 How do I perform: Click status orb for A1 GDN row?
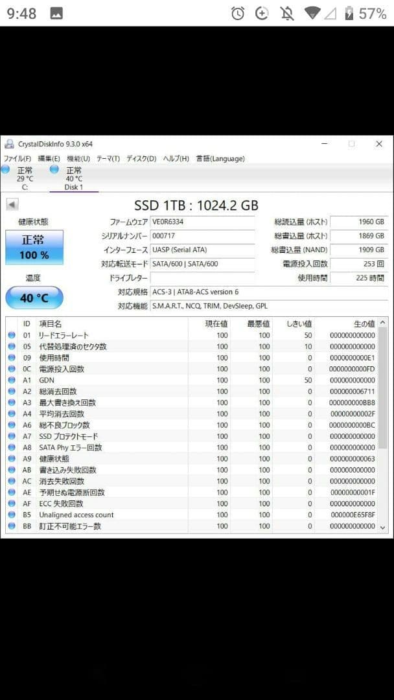12,380
